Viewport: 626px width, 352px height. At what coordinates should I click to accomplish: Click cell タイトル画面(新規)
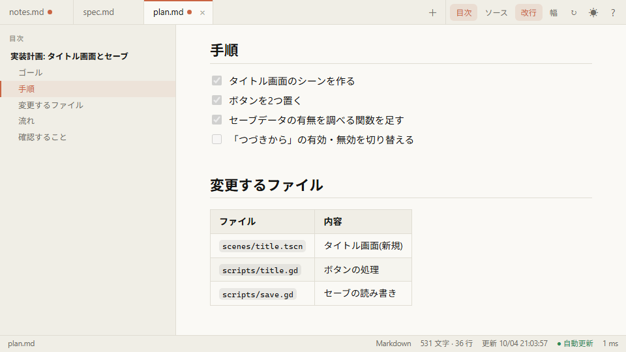tap(363, 246)
